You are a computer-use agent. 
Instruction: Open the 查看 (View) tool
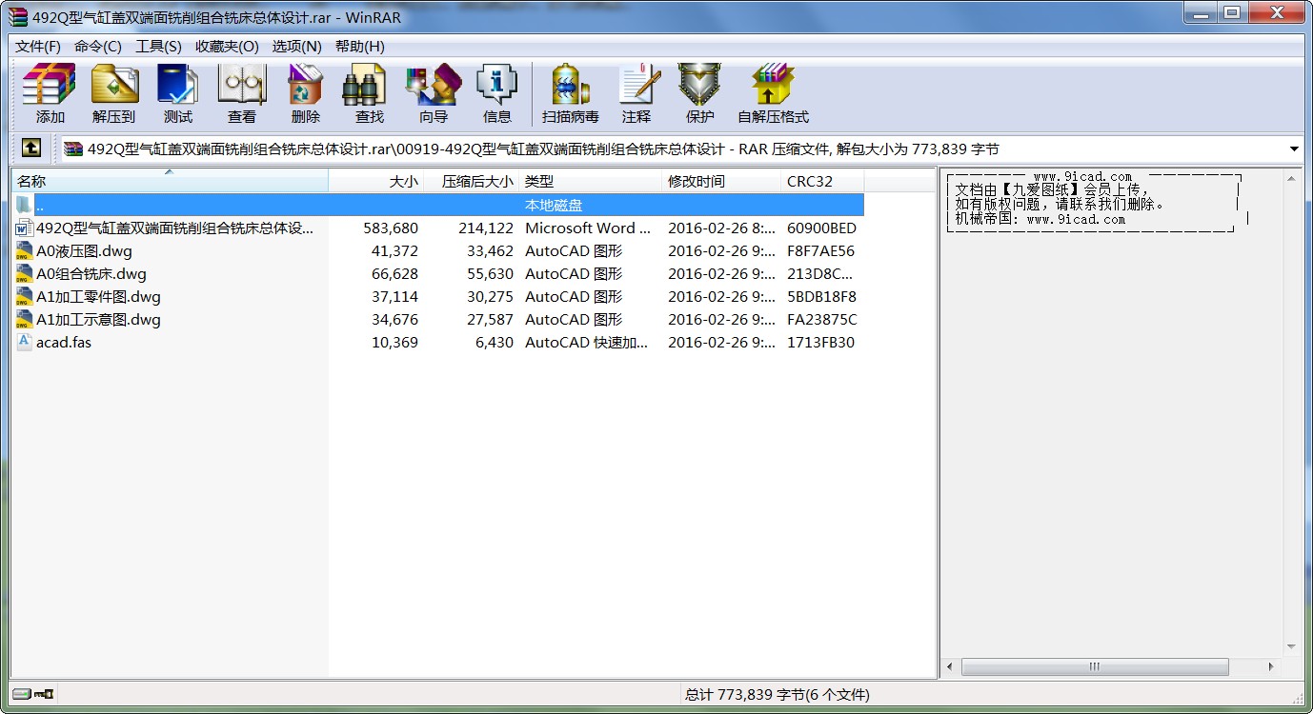coord(241,93)
